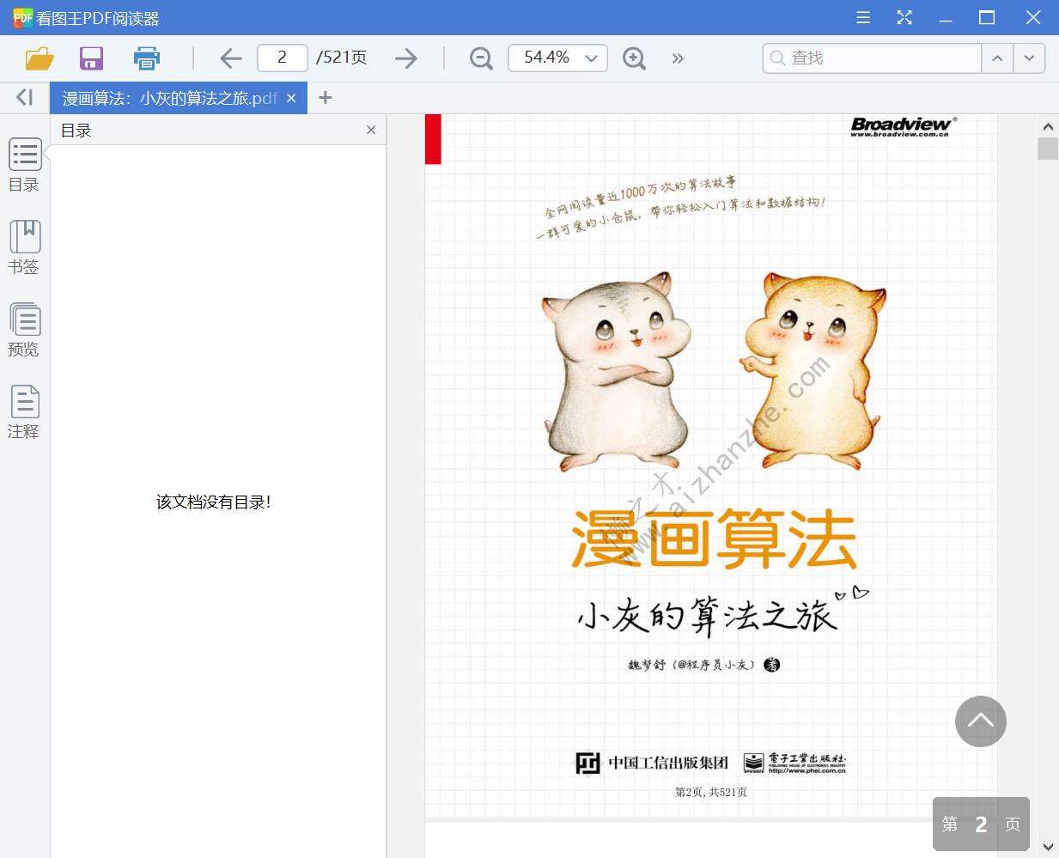1059x858 pixels.
Task: Enter fullscreen reading mode
Action: click(904, 17)
